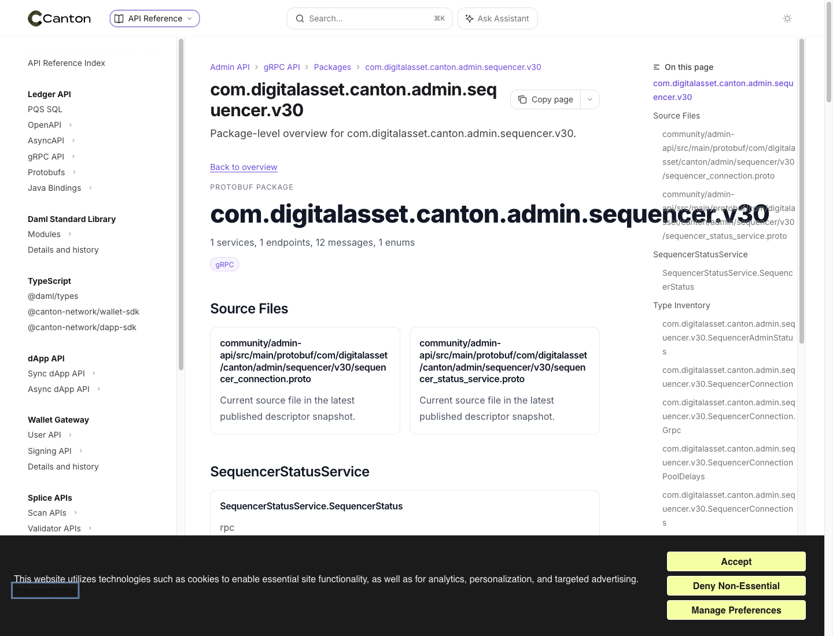Click the Ask Assistant button
The height and width of the screenshot is (636, 833).
pos(497,19)
